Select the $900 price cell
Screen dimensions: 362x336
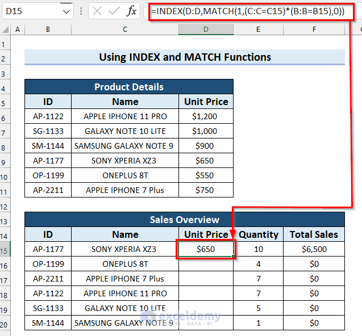coord(206,146)
